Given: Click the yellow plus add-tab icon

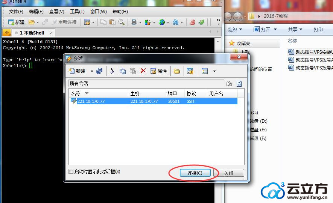Looking at the screenshot, I should (x=7, y=33).
